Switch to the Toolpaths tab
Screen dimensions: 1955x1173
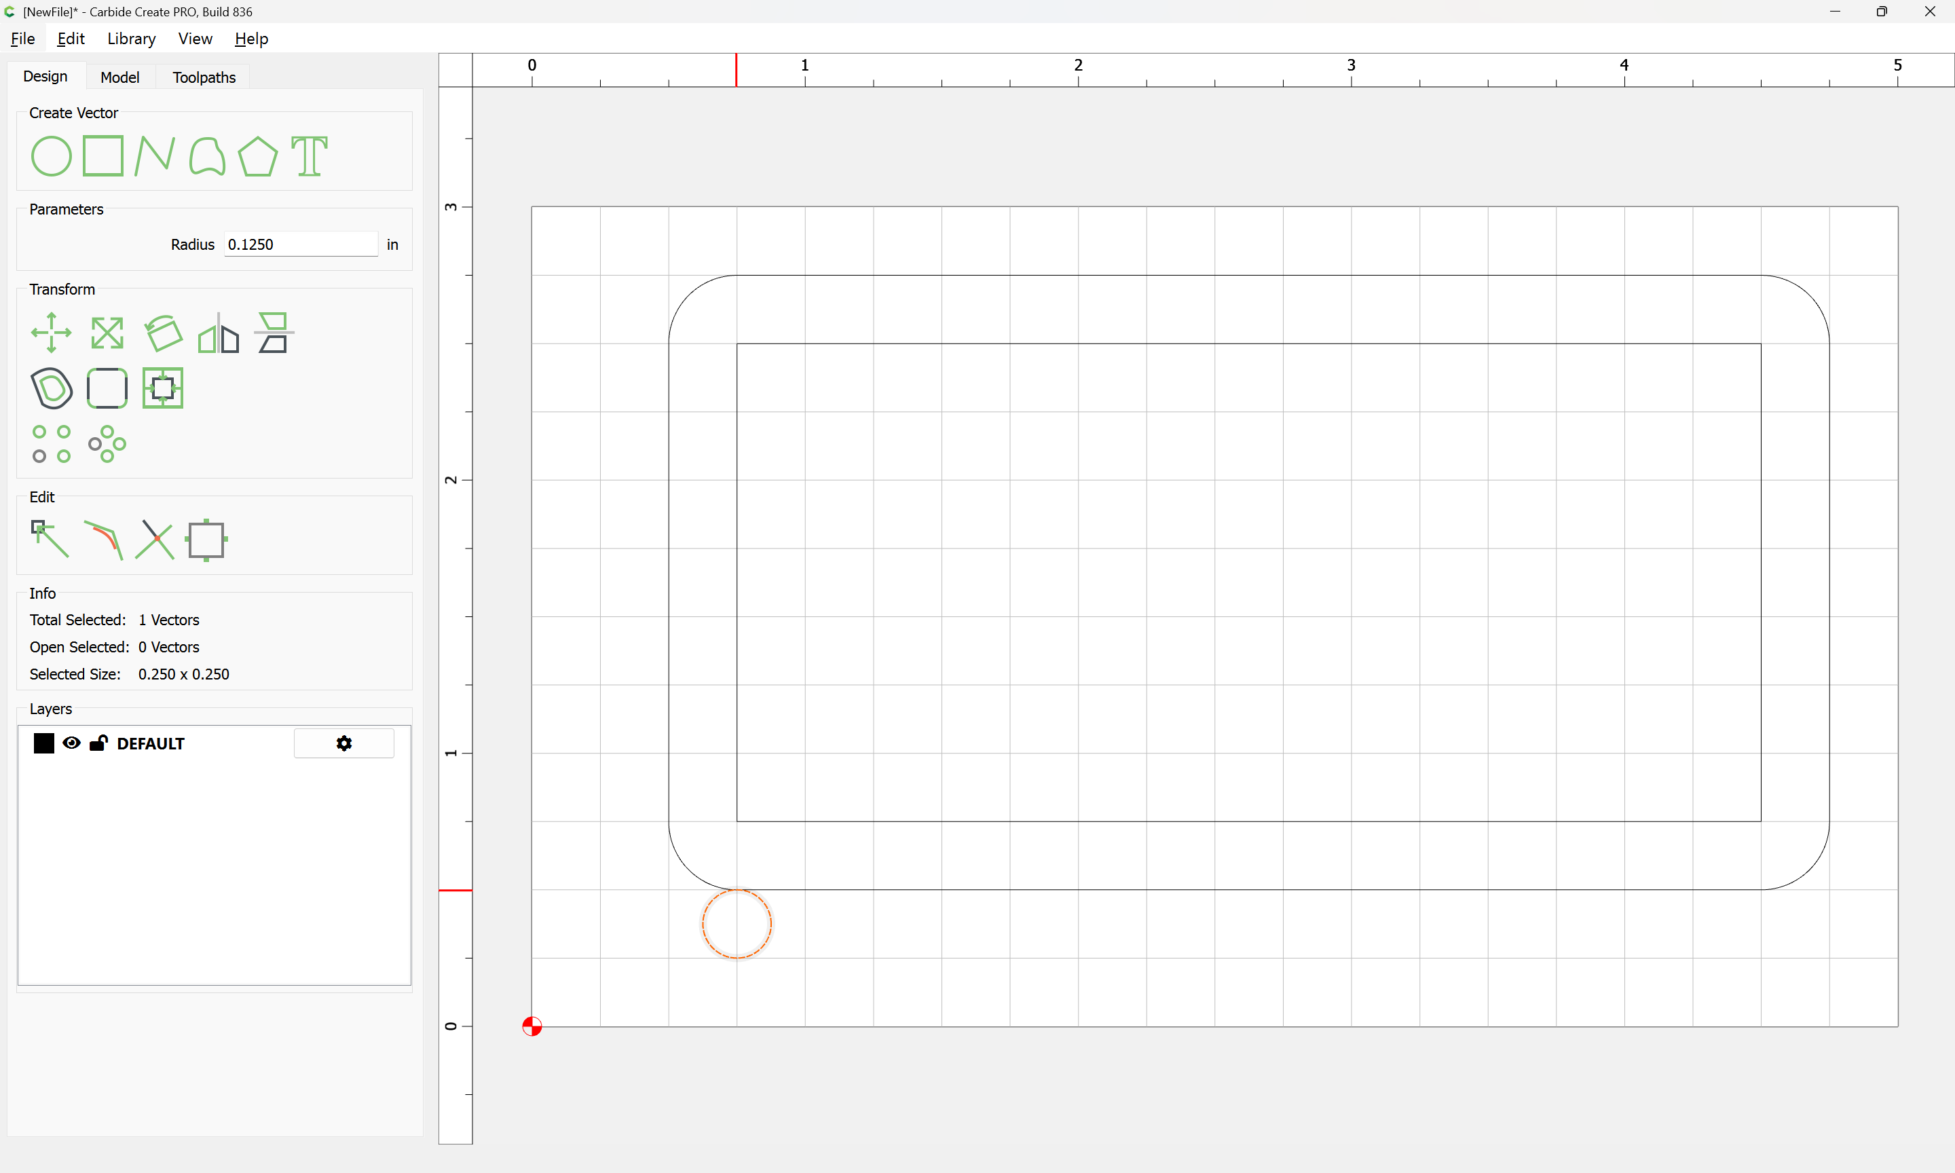click(x=204, y=77)
